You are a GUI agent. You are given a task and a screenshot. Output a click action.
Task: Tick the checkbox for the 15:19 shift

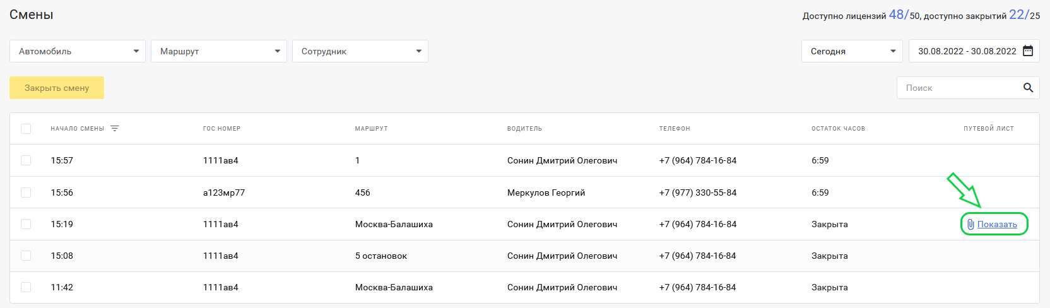pyautogui.click(x=26, y=224)
